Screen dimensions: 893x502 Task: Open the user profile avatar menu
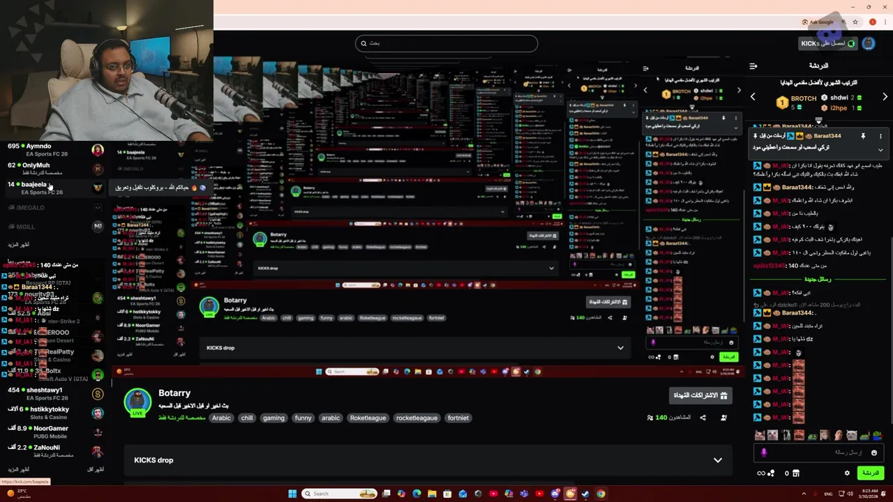[x=869, y=43]
